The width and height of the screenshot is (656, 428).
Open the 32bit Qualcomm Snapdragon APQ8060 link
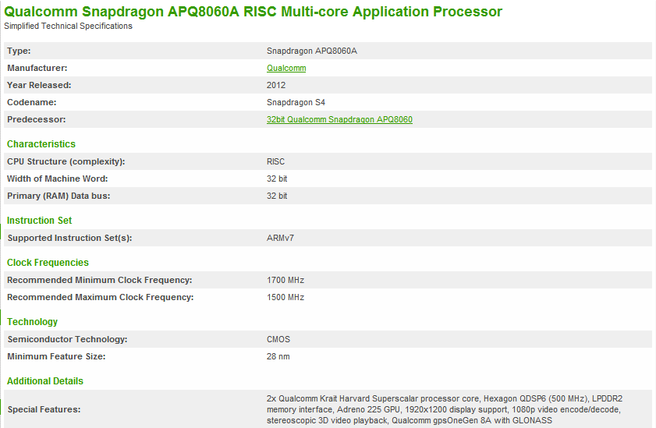[x=339, y=119]
